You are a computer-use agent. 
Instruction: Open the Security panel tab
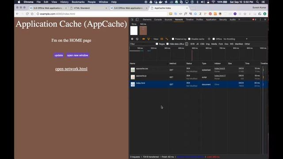pyautogui.click(x=223, y=19)
